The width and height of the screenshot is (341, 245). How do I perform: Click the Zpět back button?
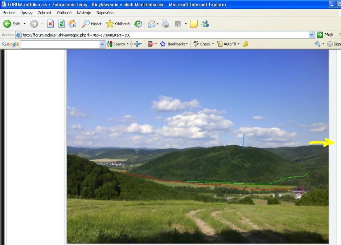(x=12, y=24)
